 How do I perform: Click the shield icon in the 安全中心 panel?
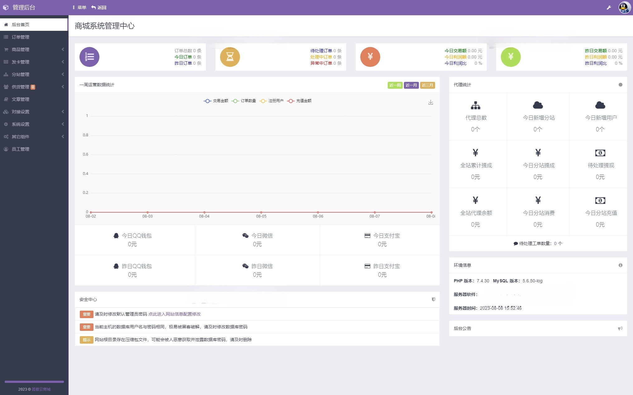tap(434, 299)
